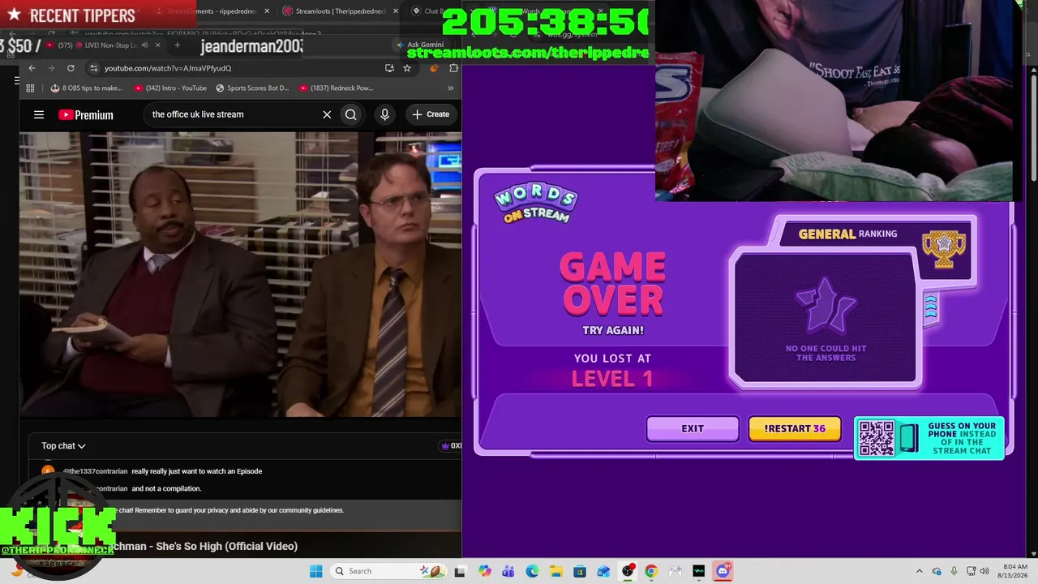The height and width of the screenshot is (584, 1038).
Task: Switch to Google Chrome on the taskbar
Action: (x=650, y=571)
